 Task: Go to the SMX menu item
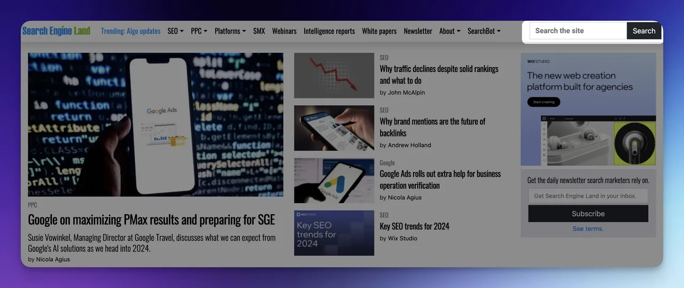pyautogui.click(x=259, y=31)
